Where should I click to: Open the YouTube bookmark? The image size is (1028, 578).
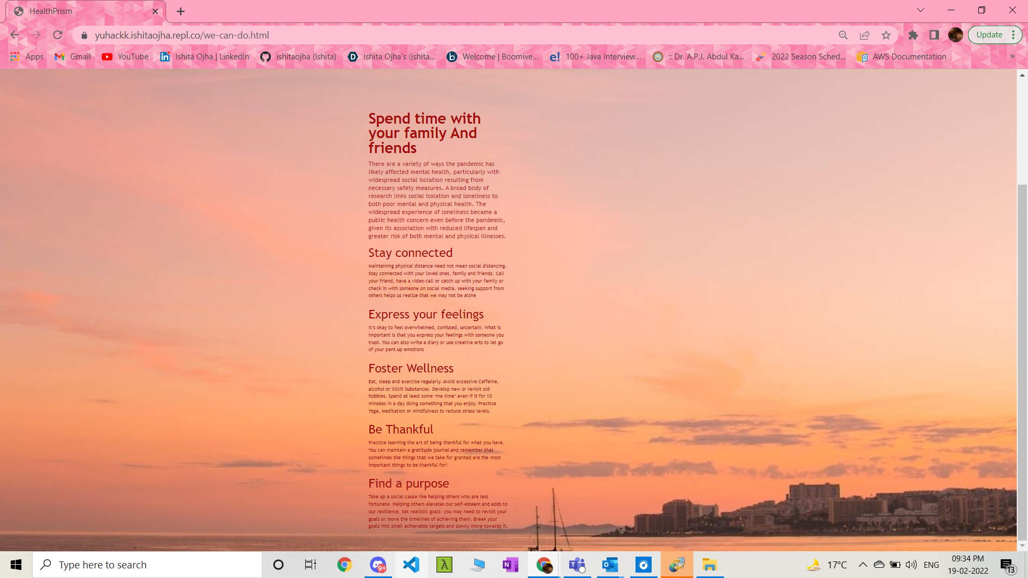(125, 57)
